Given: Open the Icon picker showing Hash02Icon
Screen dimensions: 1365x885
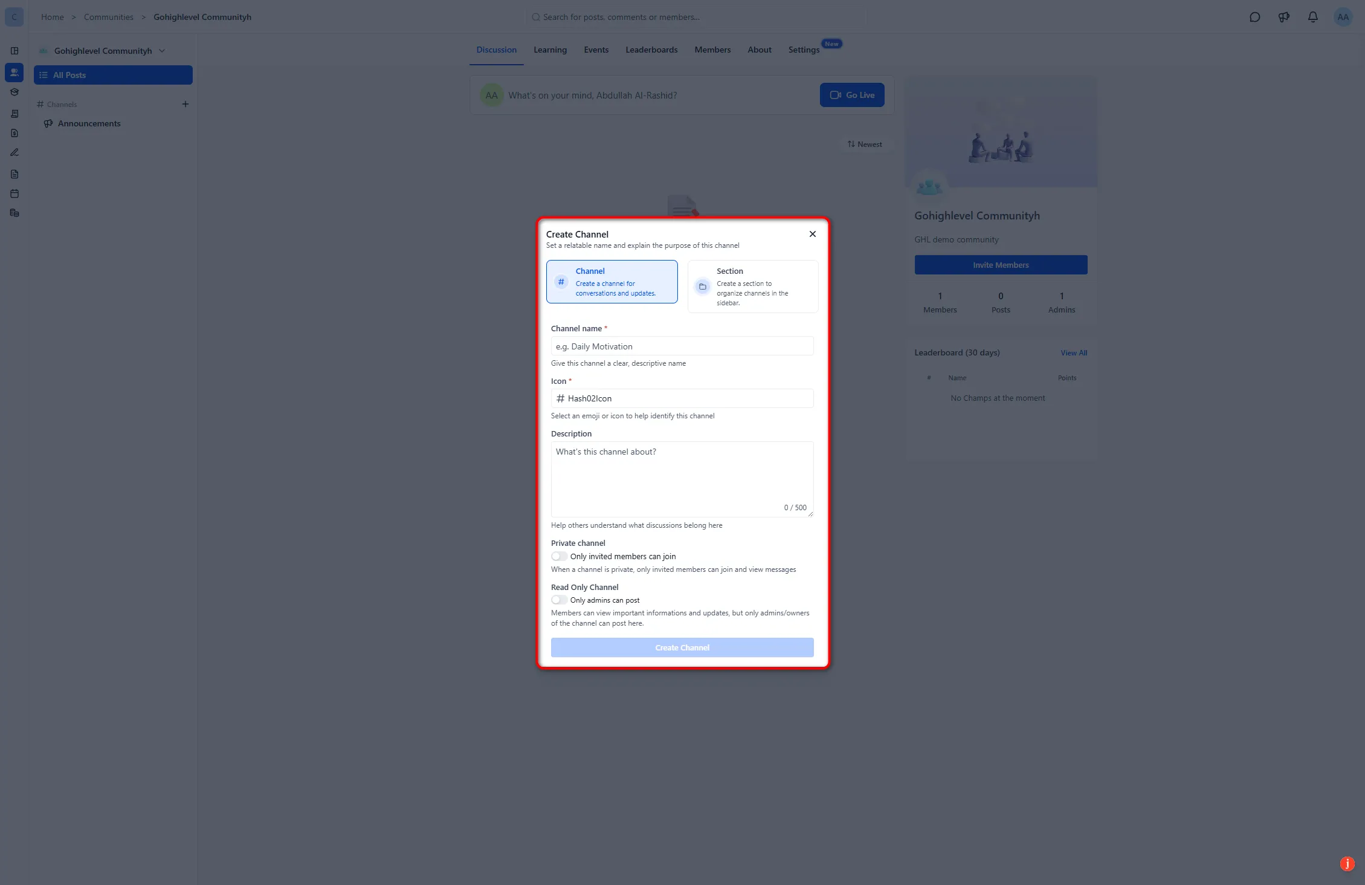Looking at the screenshot, I should 682,398.
